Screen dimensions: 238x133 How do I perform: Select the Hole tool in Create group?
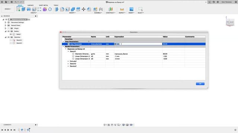tap(34, 9)
